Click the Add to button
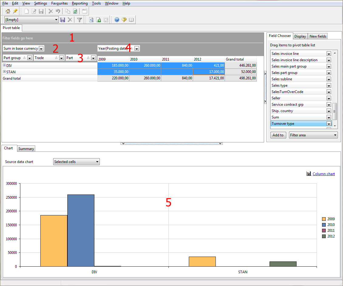This screenshot has height=286, width=343. (278, 135)
